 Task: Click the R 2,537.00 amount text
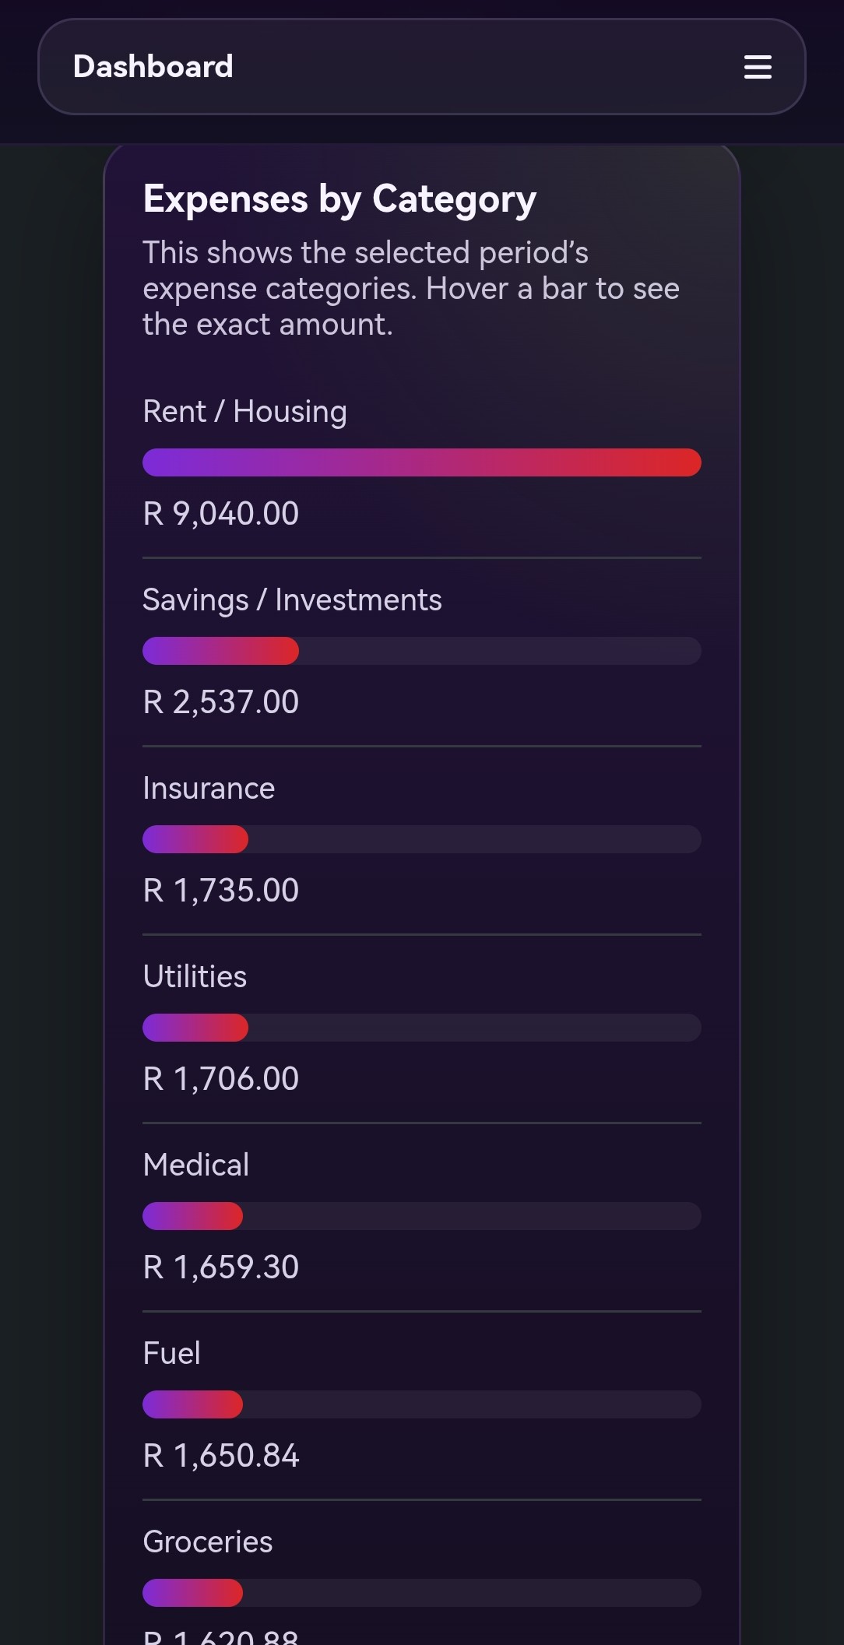click(x=220, y=702)
